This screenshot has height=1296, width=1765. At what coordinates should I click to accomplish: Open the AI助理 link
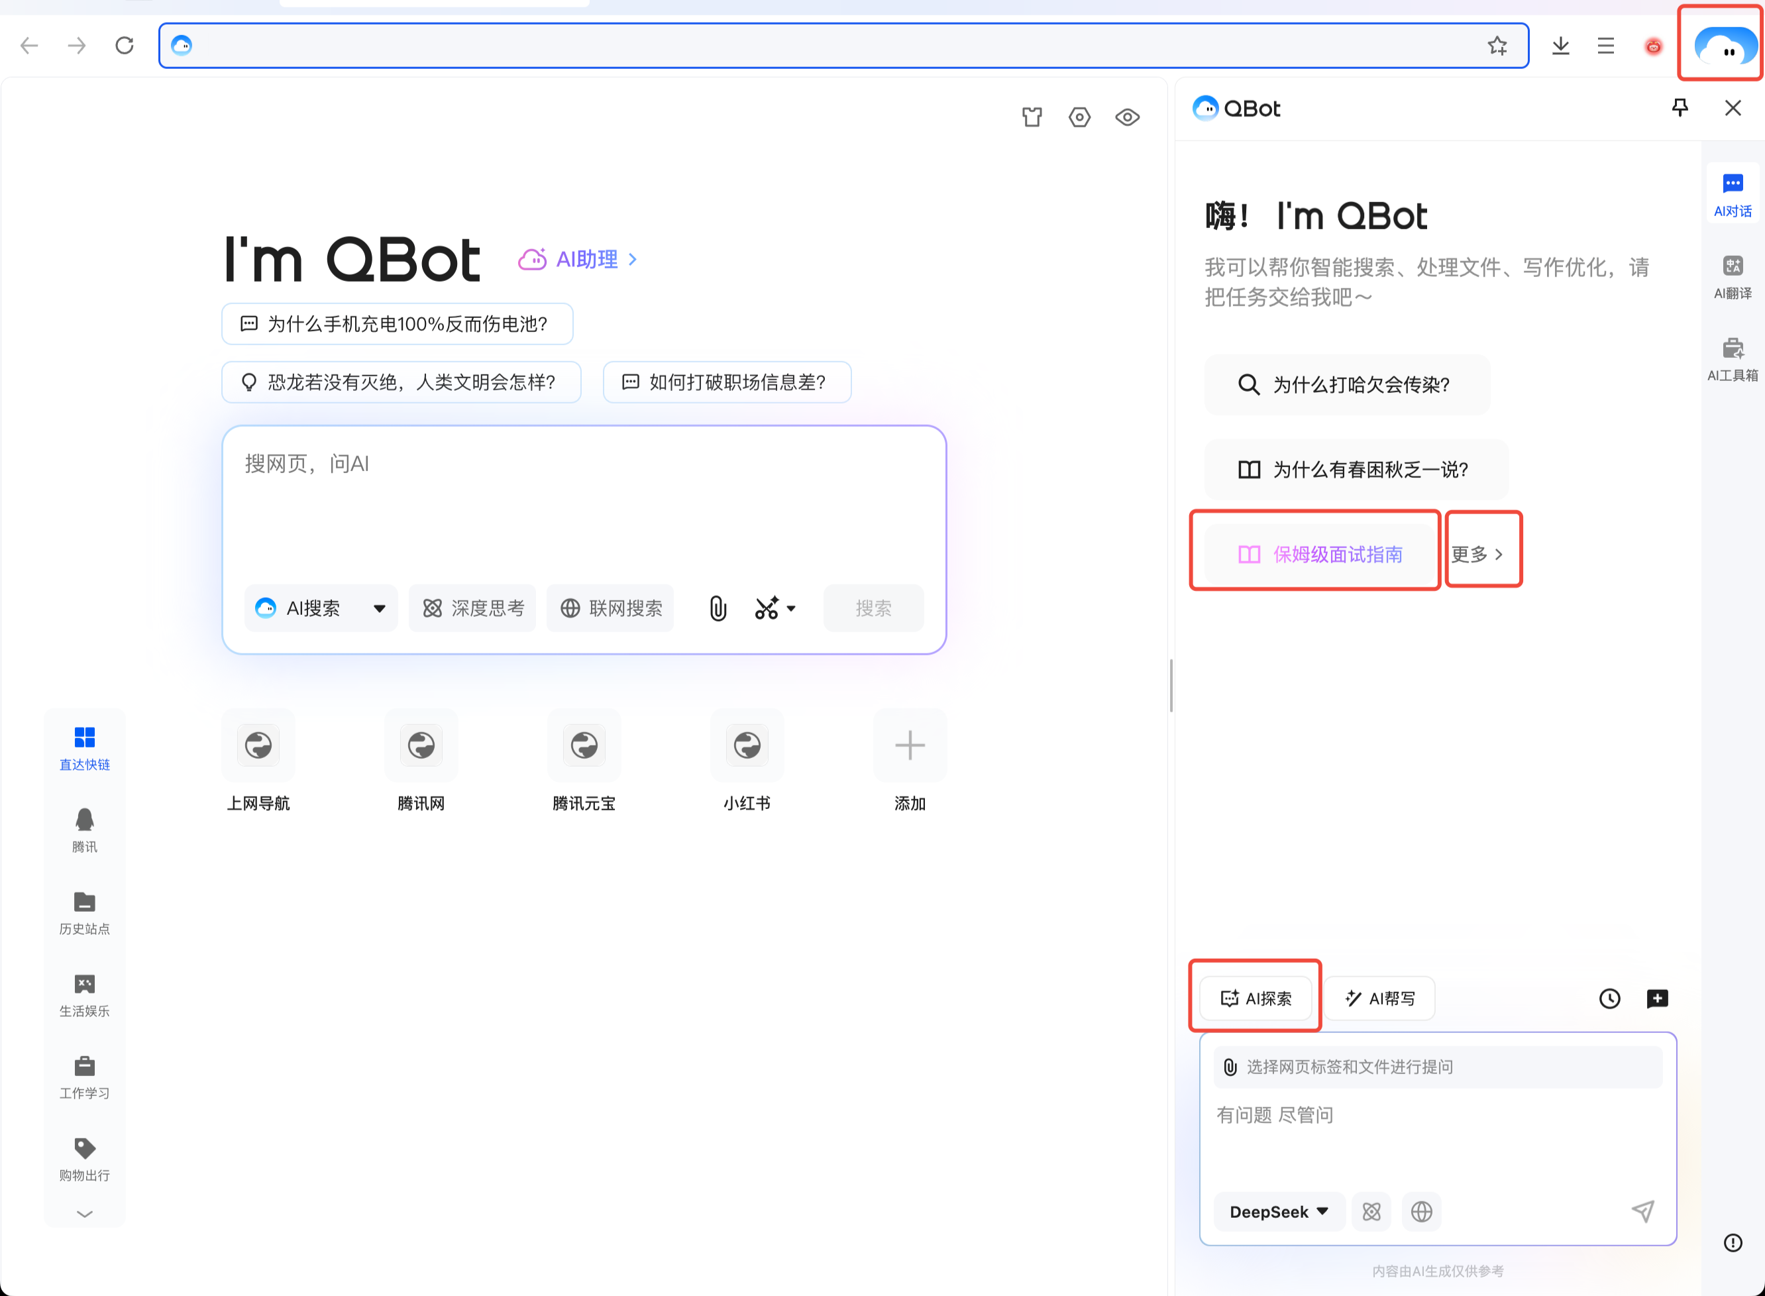pyautogui.click(x=579, y=259)
